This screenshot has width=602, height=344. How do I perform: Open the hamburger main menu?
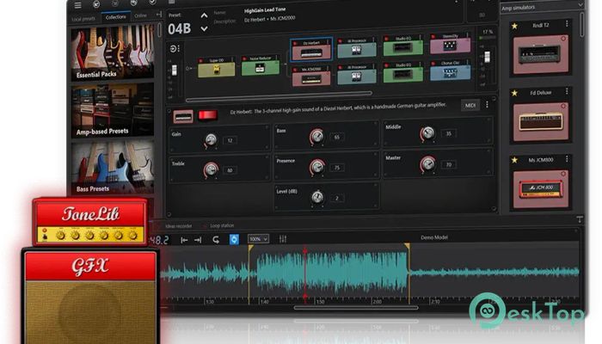pos(77,5)
